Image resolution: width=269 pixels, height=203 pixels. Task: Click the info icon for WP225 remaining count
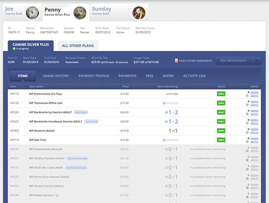coord(166,122)
